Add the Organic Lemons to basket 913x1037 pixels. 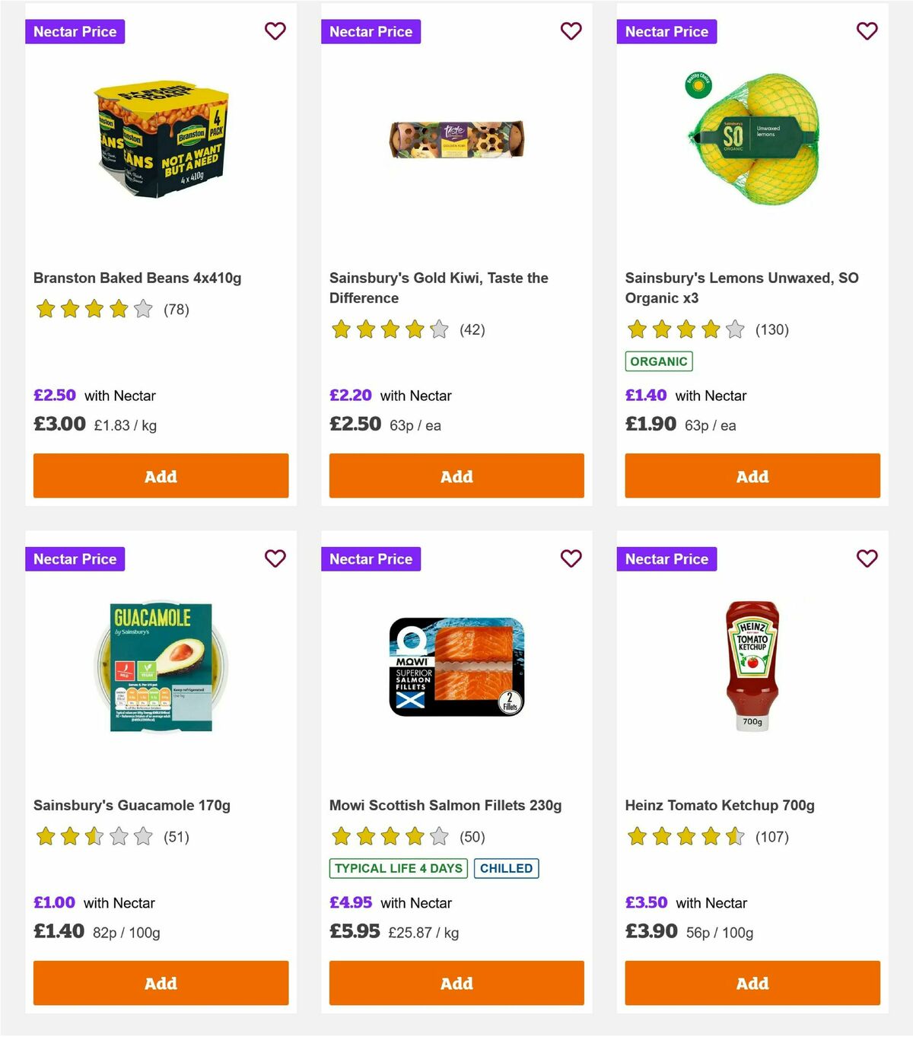tap(752, 476)
